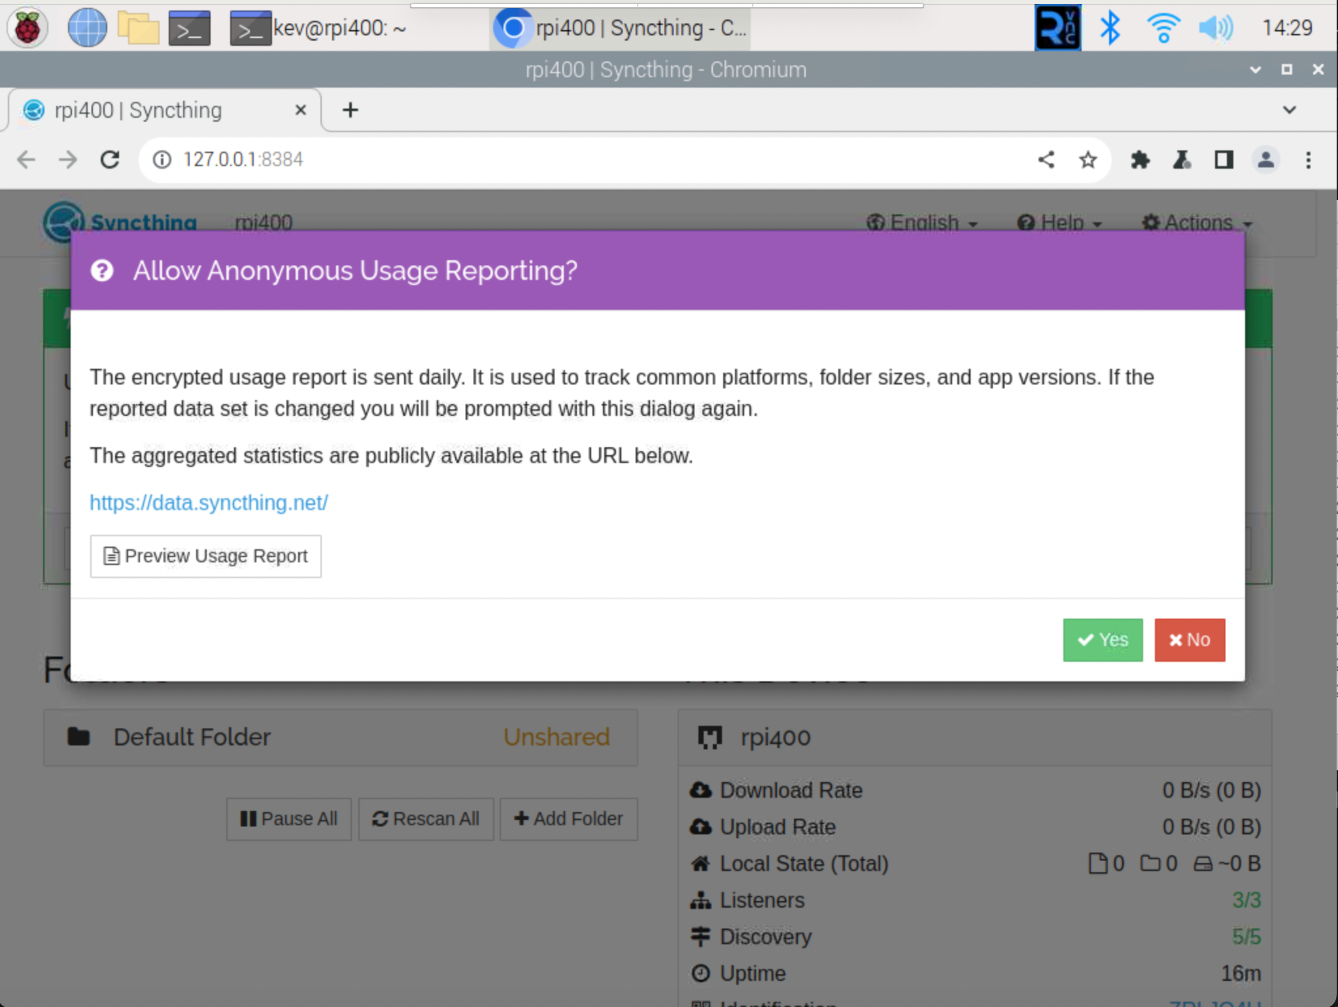Expand the Help menu dropdown

pos(1057,222)
